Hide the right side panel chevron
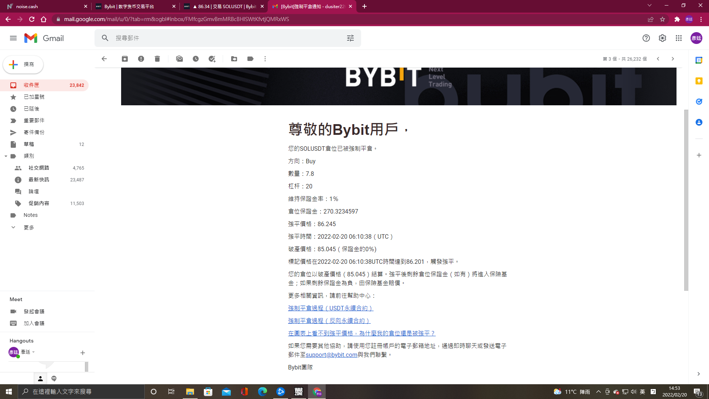The image size is (709, 399). (699, 374)
